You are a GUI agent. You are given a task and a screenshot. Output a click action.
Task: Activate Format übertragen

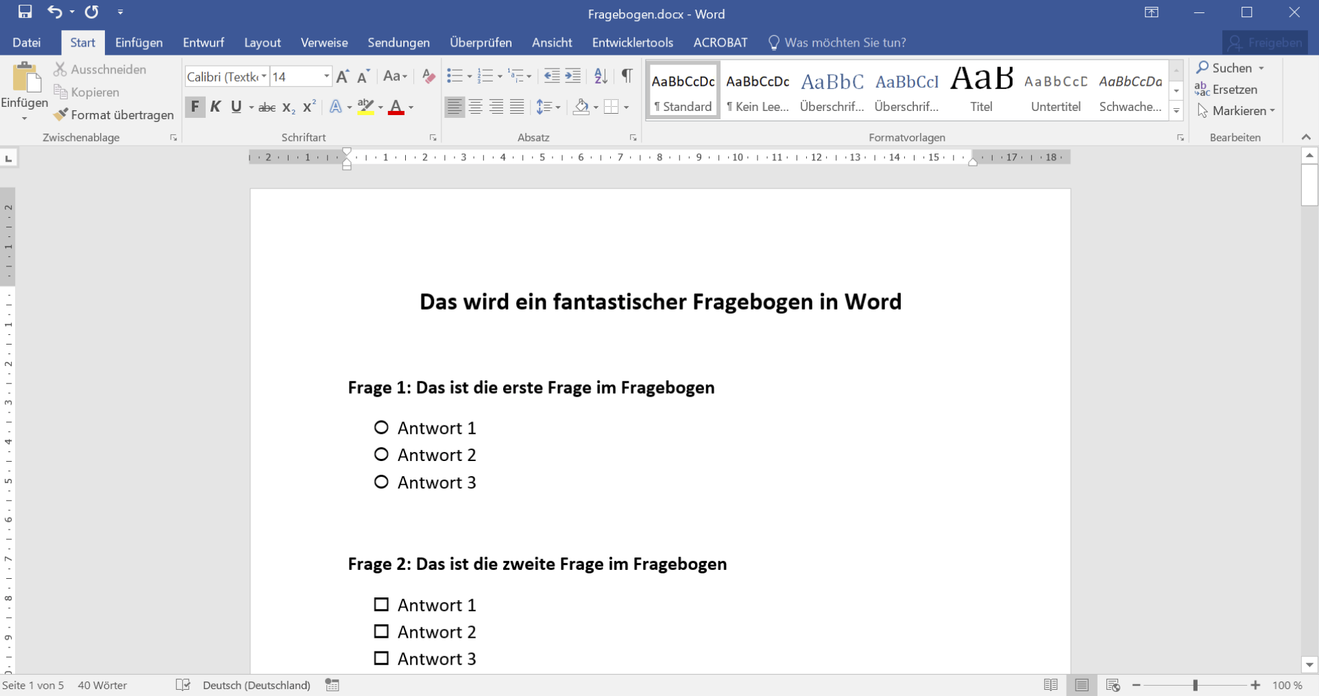click(113, 114)
